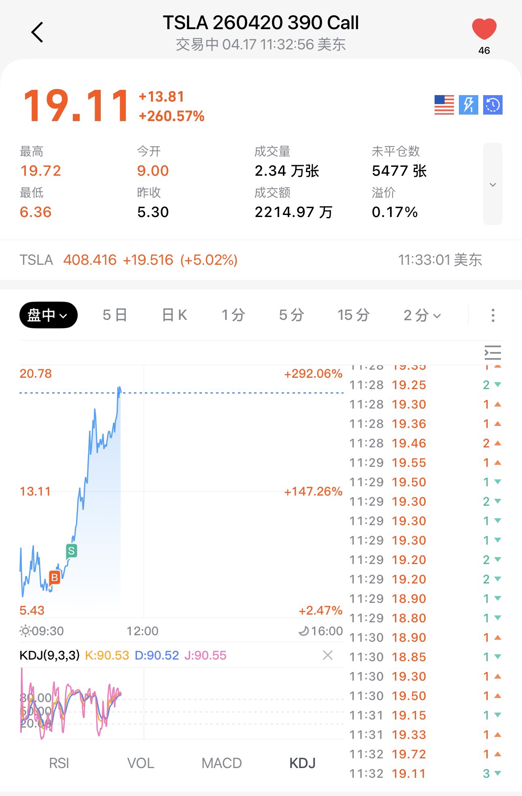The height and width of the screenshot is (796, 522).
Task: Open the 盘中 session dropdown
Action: pyautogui.click(x=48, y=315)
